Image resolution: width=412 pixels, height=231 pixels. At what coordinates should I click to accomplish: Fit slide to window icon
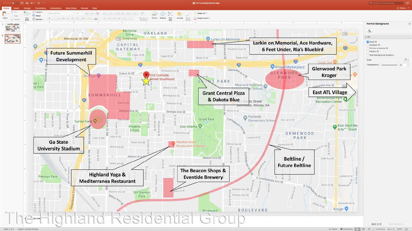pyautogui.click(x=406, y=229)
